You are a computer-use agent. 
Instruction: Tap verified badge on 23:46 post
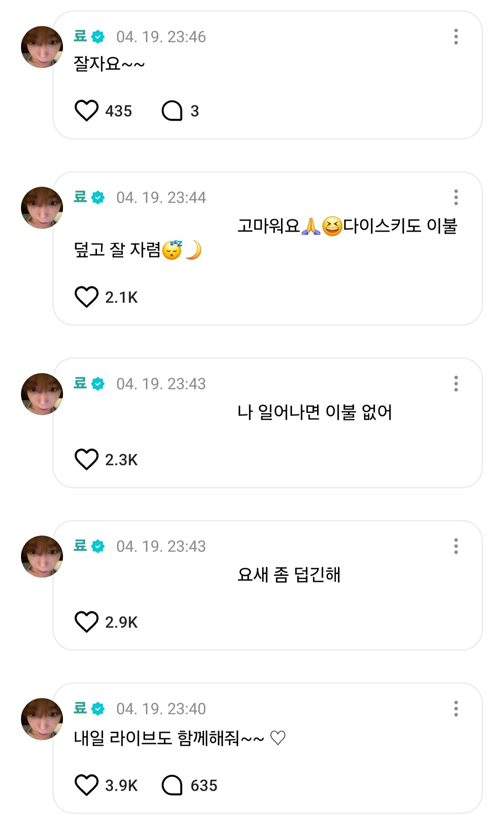pos(98,37)
